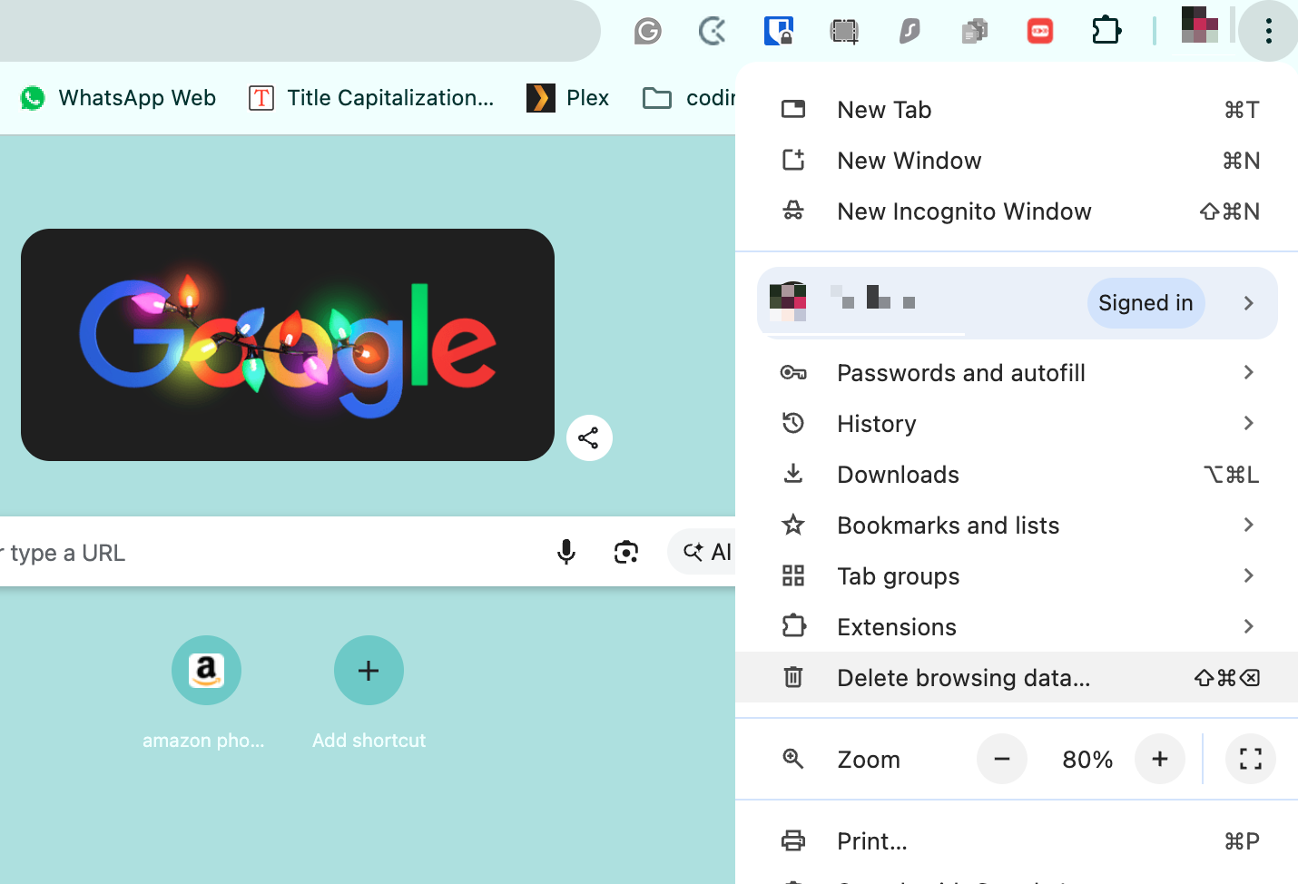This screenshot has width=1298, height=884.
Task: Open the Surfshark VPN extension
Action: click(910, 30)
